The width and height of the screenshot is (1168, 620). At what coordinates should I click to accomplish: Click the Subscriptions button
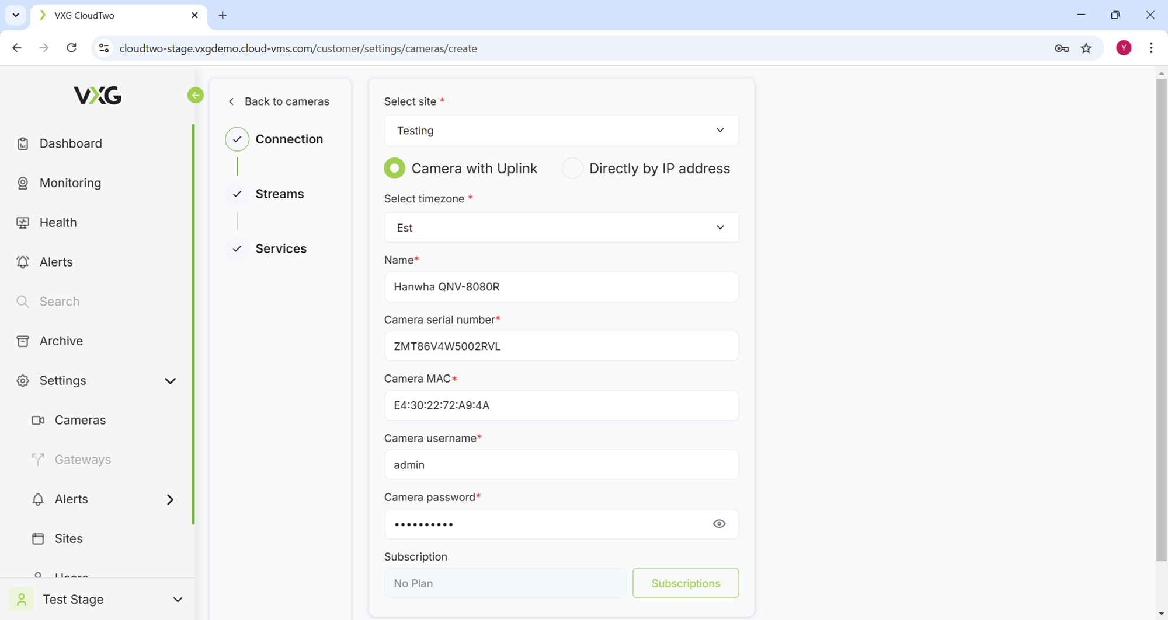pyautogui.click(x=685, y=583)
